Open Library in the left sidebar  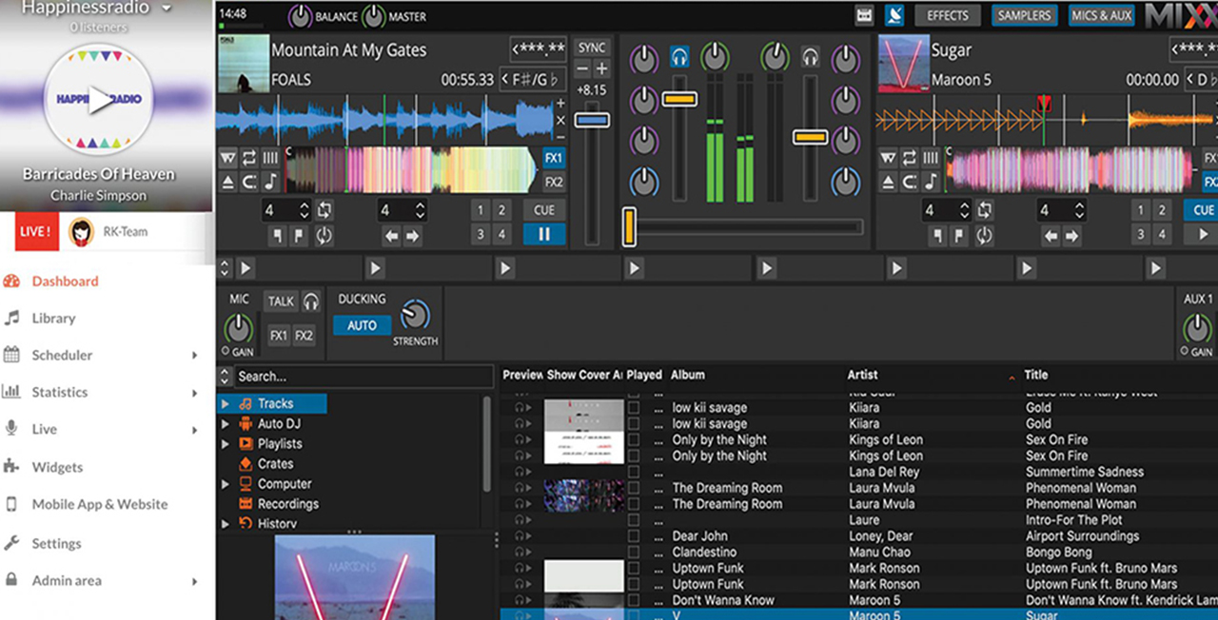click(x=53, y=318)
